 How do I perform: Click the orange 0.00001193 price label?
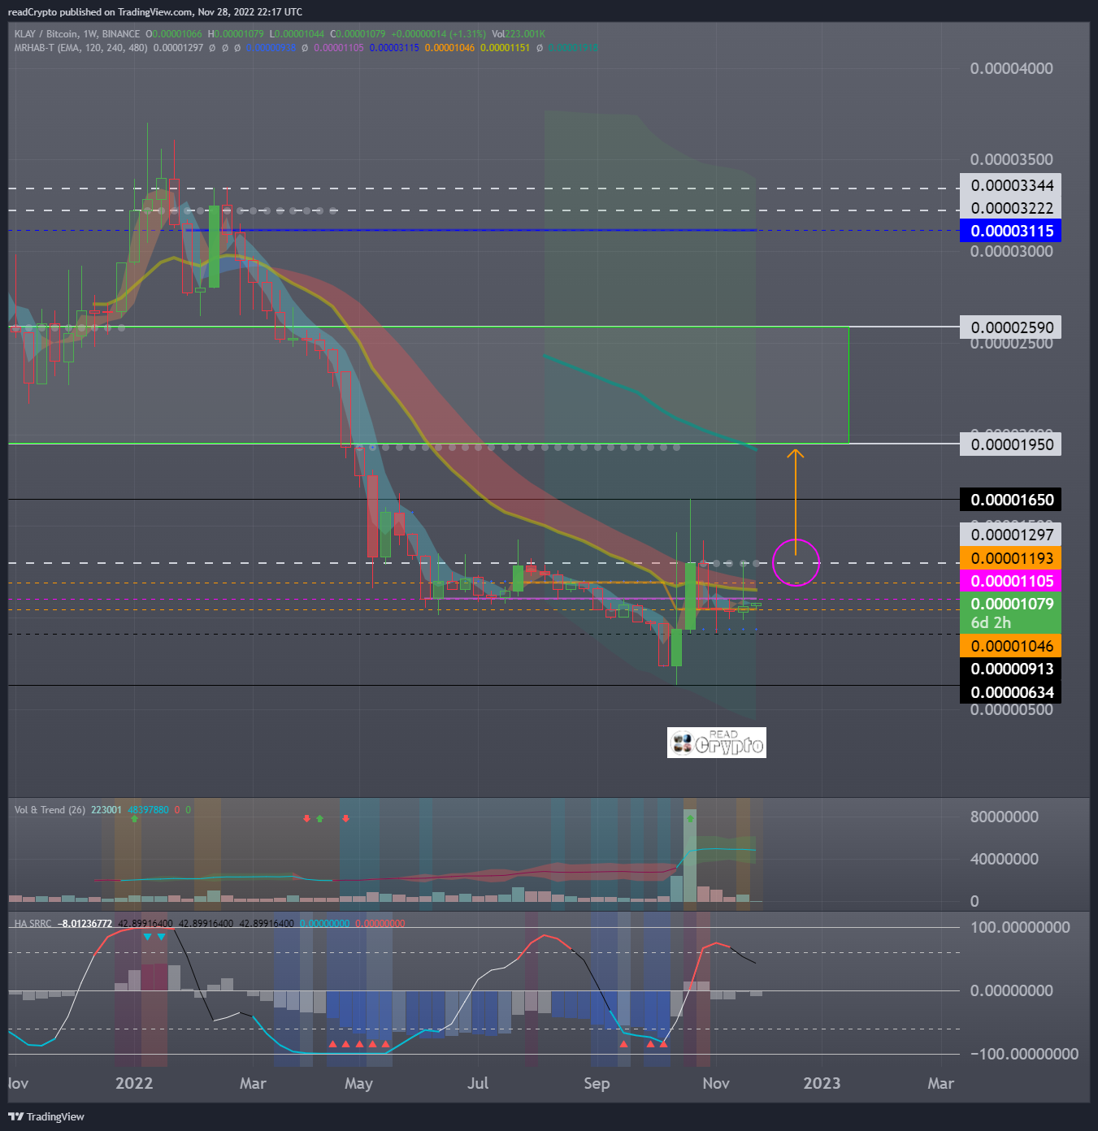[x=1011, y=558]
